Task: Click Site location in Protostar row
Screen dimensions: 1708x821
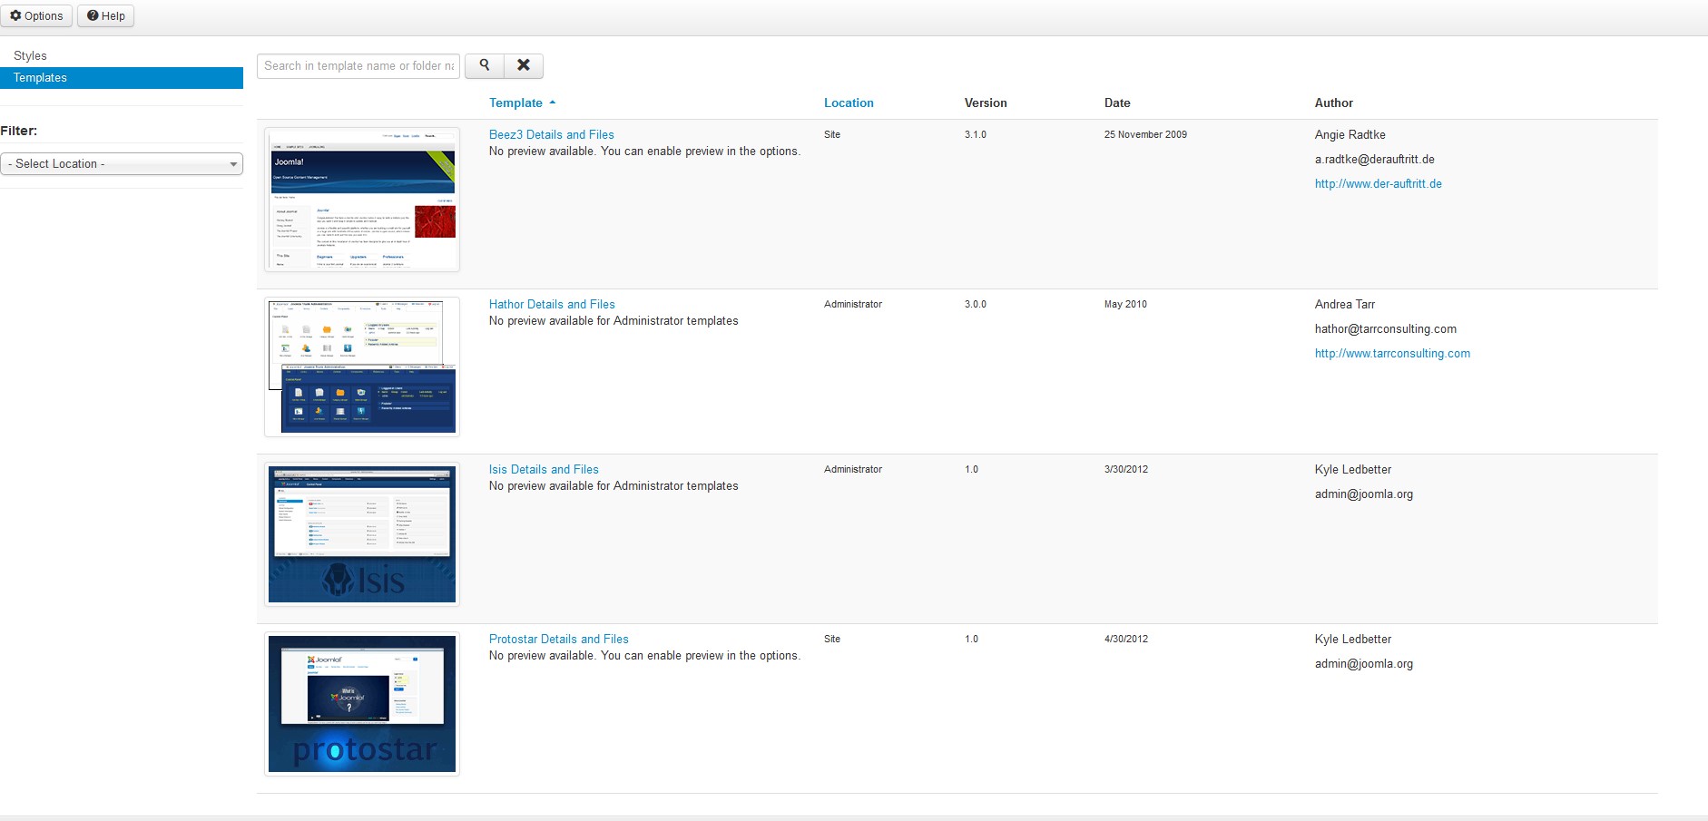Action: [832, 639]
